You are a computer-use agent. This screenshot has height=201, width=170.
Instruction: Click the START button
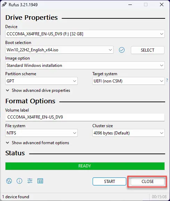pos(109,181)
